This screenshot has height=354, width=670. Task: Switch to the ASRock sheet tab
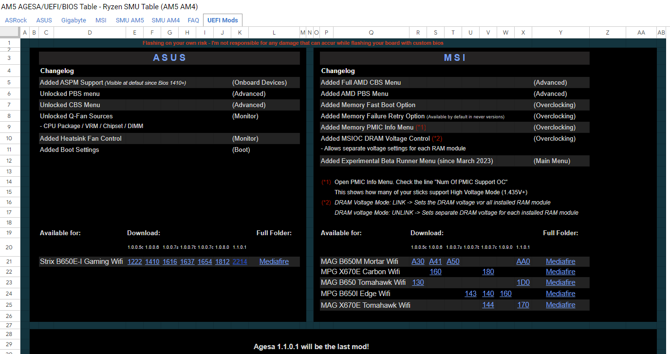[x=16, y=20]
